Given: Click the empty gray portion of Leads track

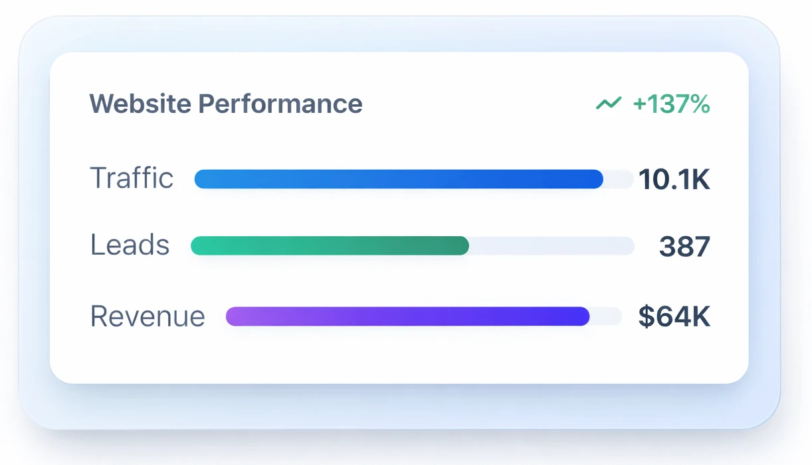Looking at the screenshot, I should tap(552, 246).
